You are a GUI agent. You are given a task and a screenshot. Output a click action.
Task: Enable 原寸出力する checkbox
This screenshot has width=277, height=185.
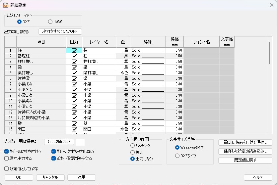(7, 159)
